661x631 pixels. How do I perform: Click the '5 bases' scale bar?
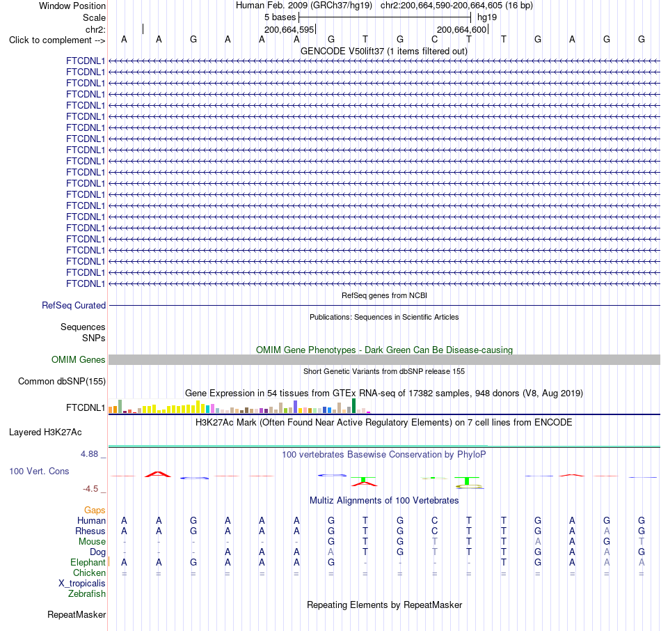coord(385,17)
